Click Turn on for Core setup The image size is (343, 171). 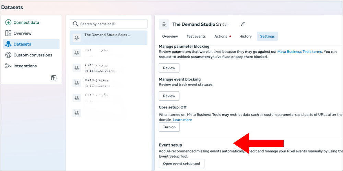click(x=169, y=127)
